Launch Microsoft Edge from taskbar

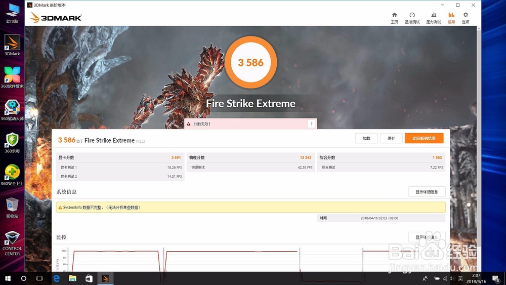(57, 278)
